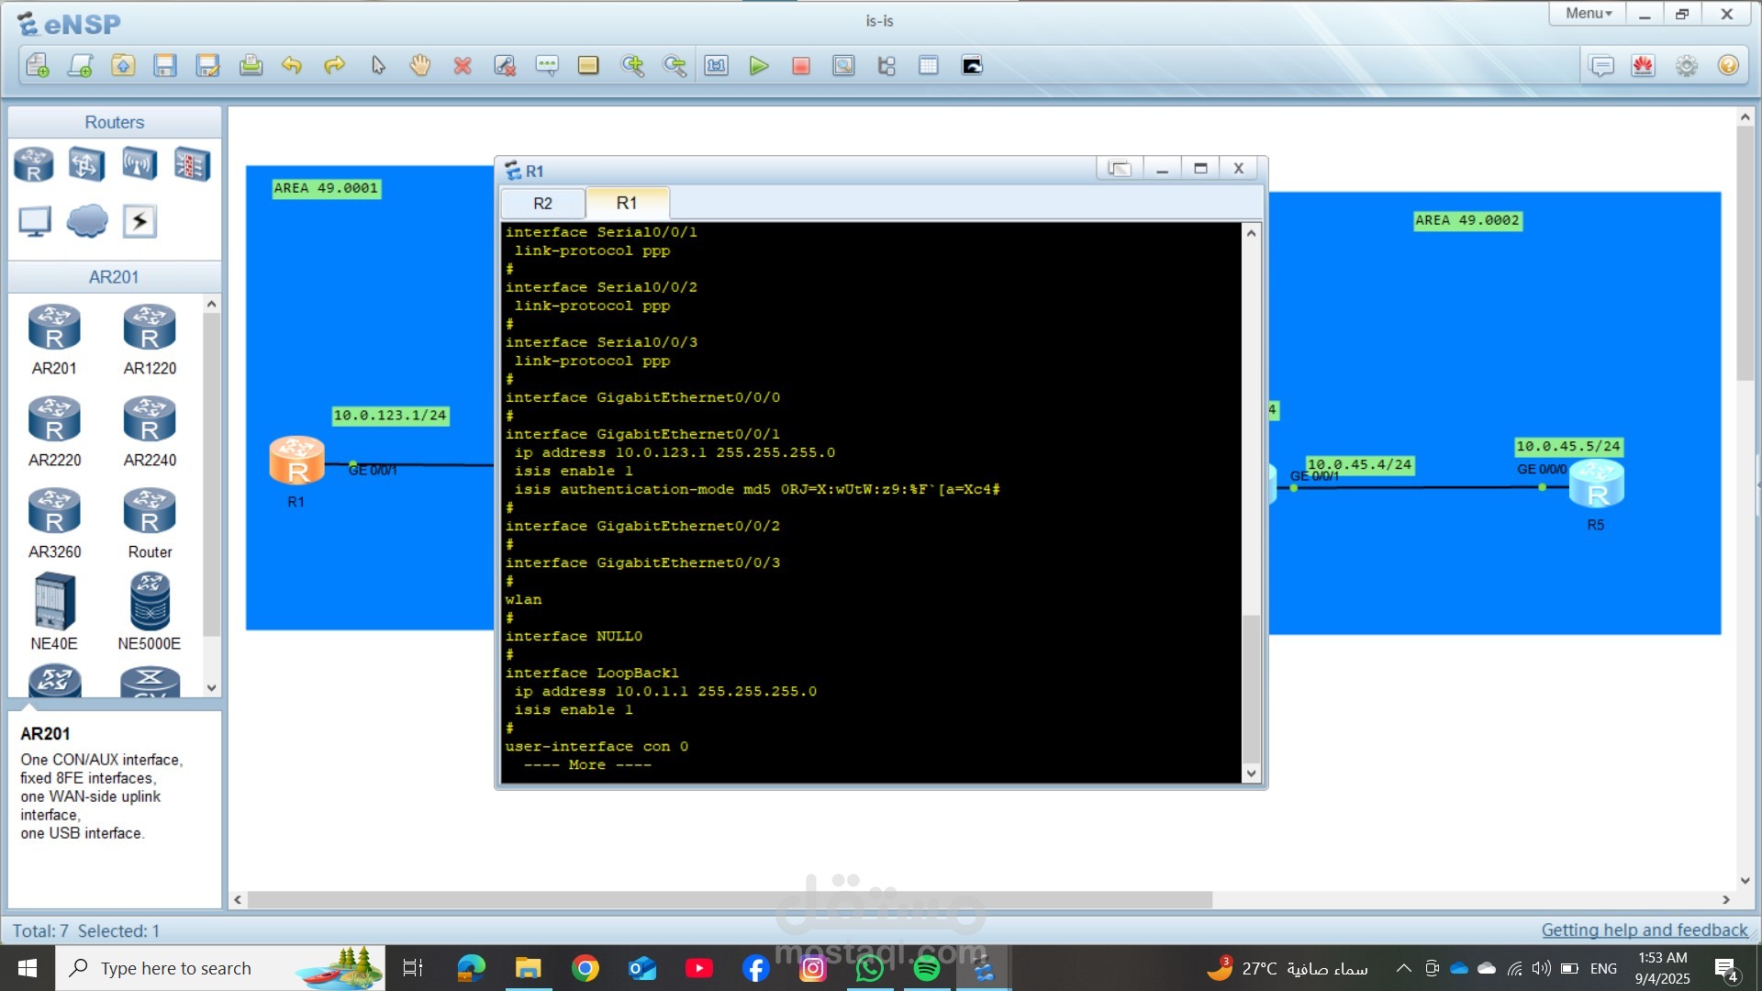Click the red X delete tool

click(463, 65)
